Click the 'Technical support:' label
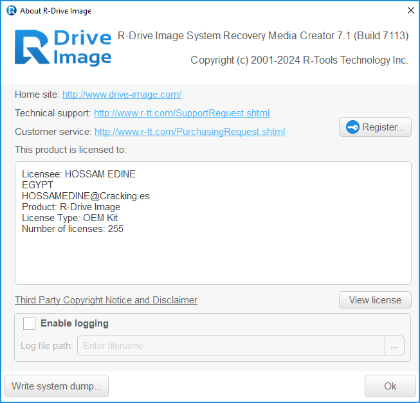Image resolution: width=420 pixels, height=403 pixels. click(53, 113)
